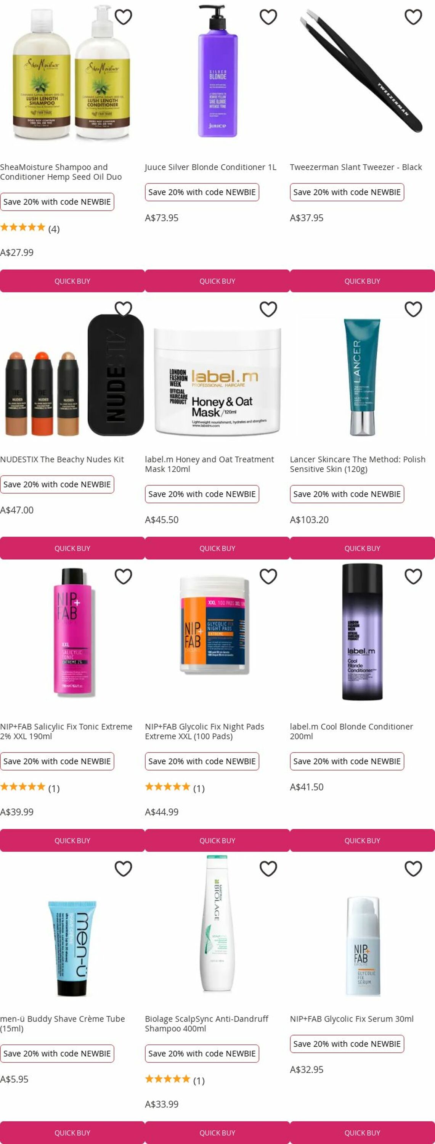View star rating reviews for SheaMoisture duo
Viewport: 435px width, 1144px height.
[x=30, y=228]
